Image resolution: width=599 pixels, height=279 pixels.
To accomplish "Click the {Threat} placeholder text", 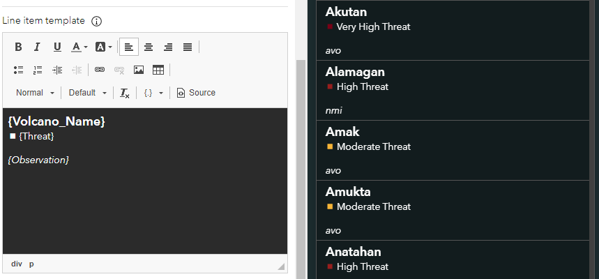I will [x=37, y=136].
